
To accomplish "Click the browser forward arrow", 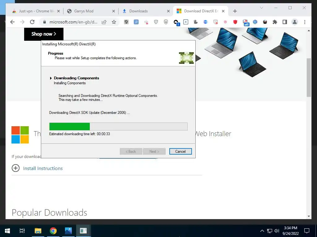I will [x=22, y=22].
